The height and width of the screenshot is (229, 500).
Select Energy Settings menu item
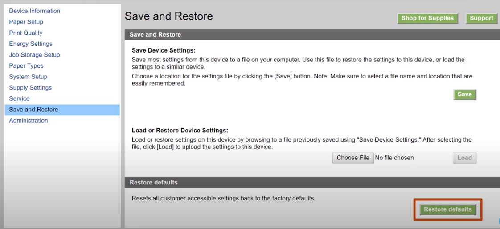pyautogui.click(x=31, y=44)
